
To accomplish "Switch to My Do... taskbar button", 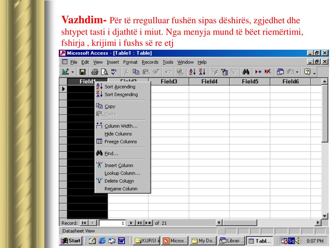I will pos(203,241).
